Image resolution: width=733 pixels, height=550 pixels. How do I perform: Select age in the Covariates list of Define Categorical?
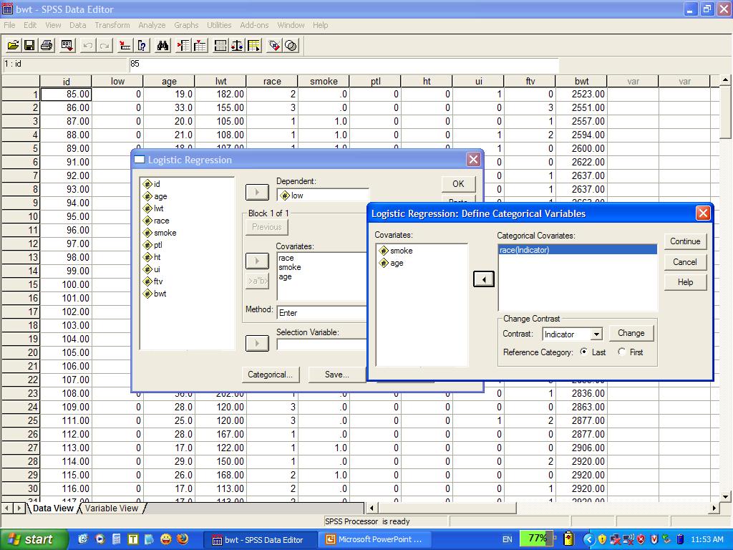click(x=392, y=263)
